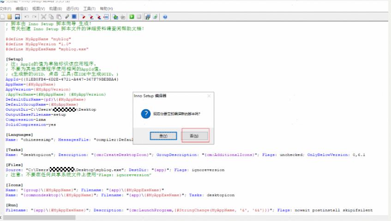Undo the last edit
This screenshot has height=221, width=391.
26,17
